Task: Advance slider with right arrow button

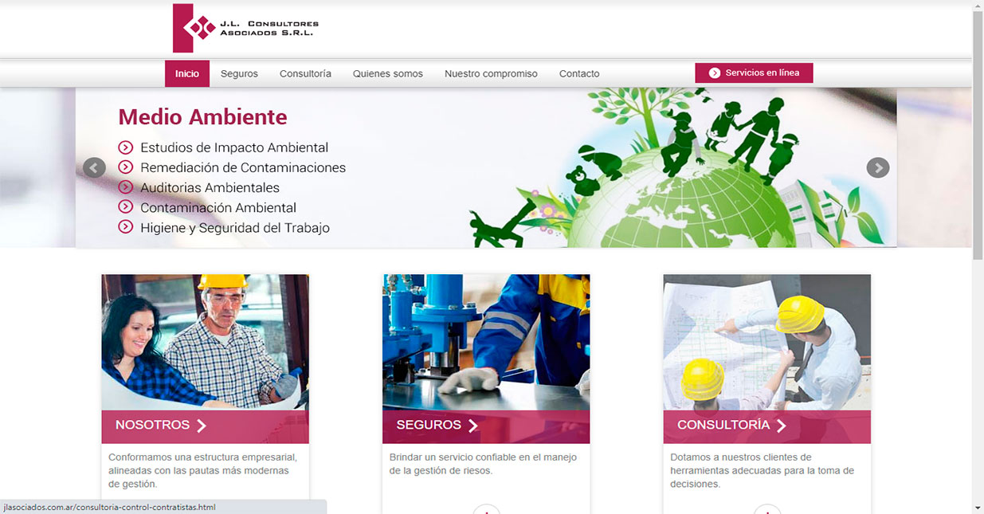Action: click(877, 168)
